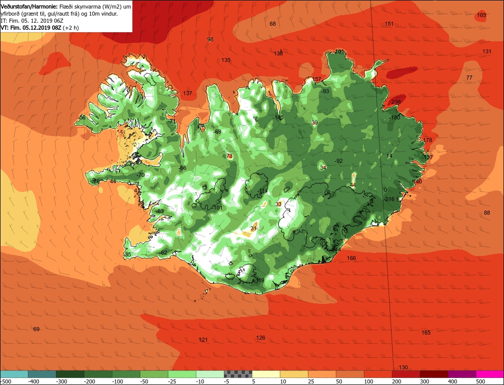Click the red-orange swatch between 100 and 200
Screen dimensions: 504x385
[x=378, y=374]
